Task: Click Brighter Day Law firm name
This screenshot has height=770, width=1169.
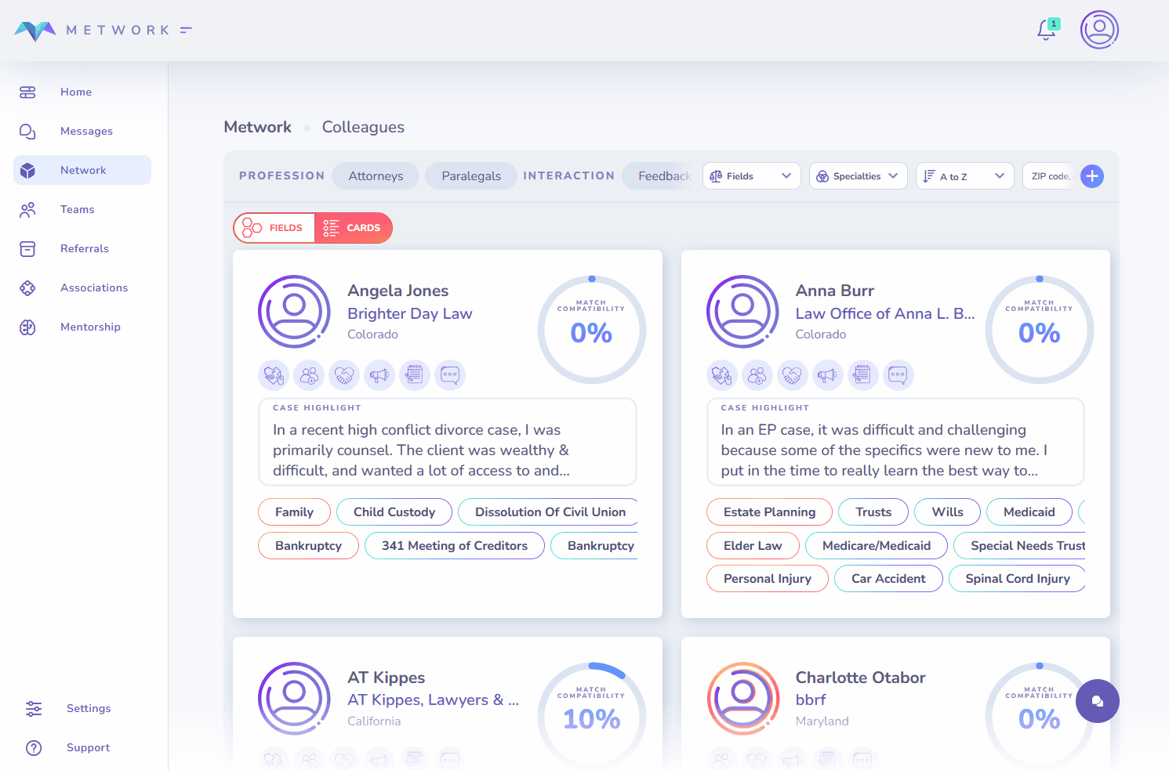Action: tap(410, 313)
